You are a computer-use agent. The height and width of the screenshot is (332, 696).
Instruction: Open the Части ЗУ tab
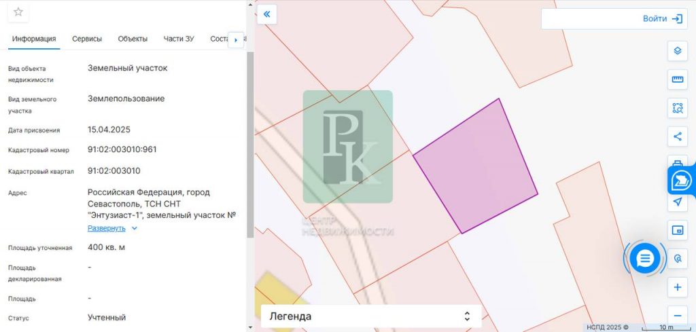point(179,39)
